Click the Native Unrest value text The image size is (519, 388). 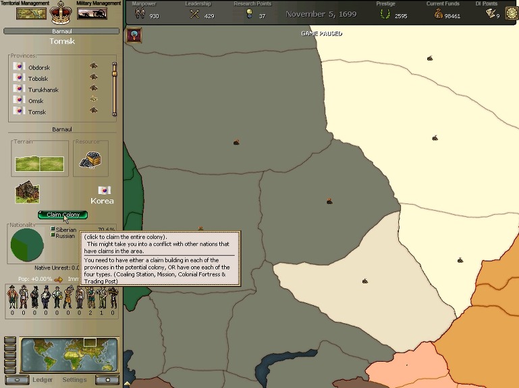pyautogui.click(x=57, y=268)
